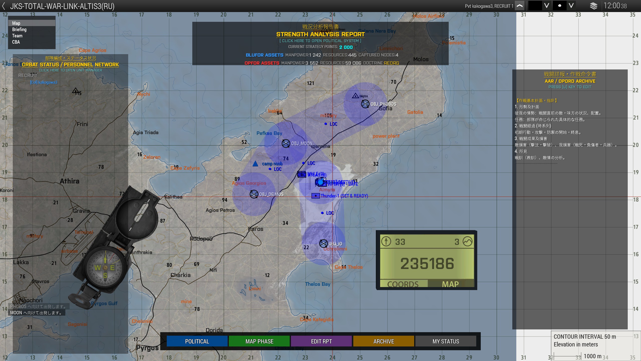641x361 pixels.
Task: Click the camp noob triangle marker
Action: coord(255,164)
